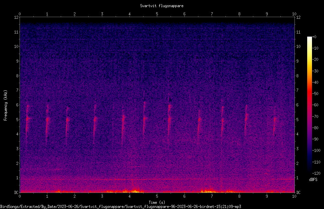
Task: Click the '5' tick on left frequency axis
Action: 18,119
